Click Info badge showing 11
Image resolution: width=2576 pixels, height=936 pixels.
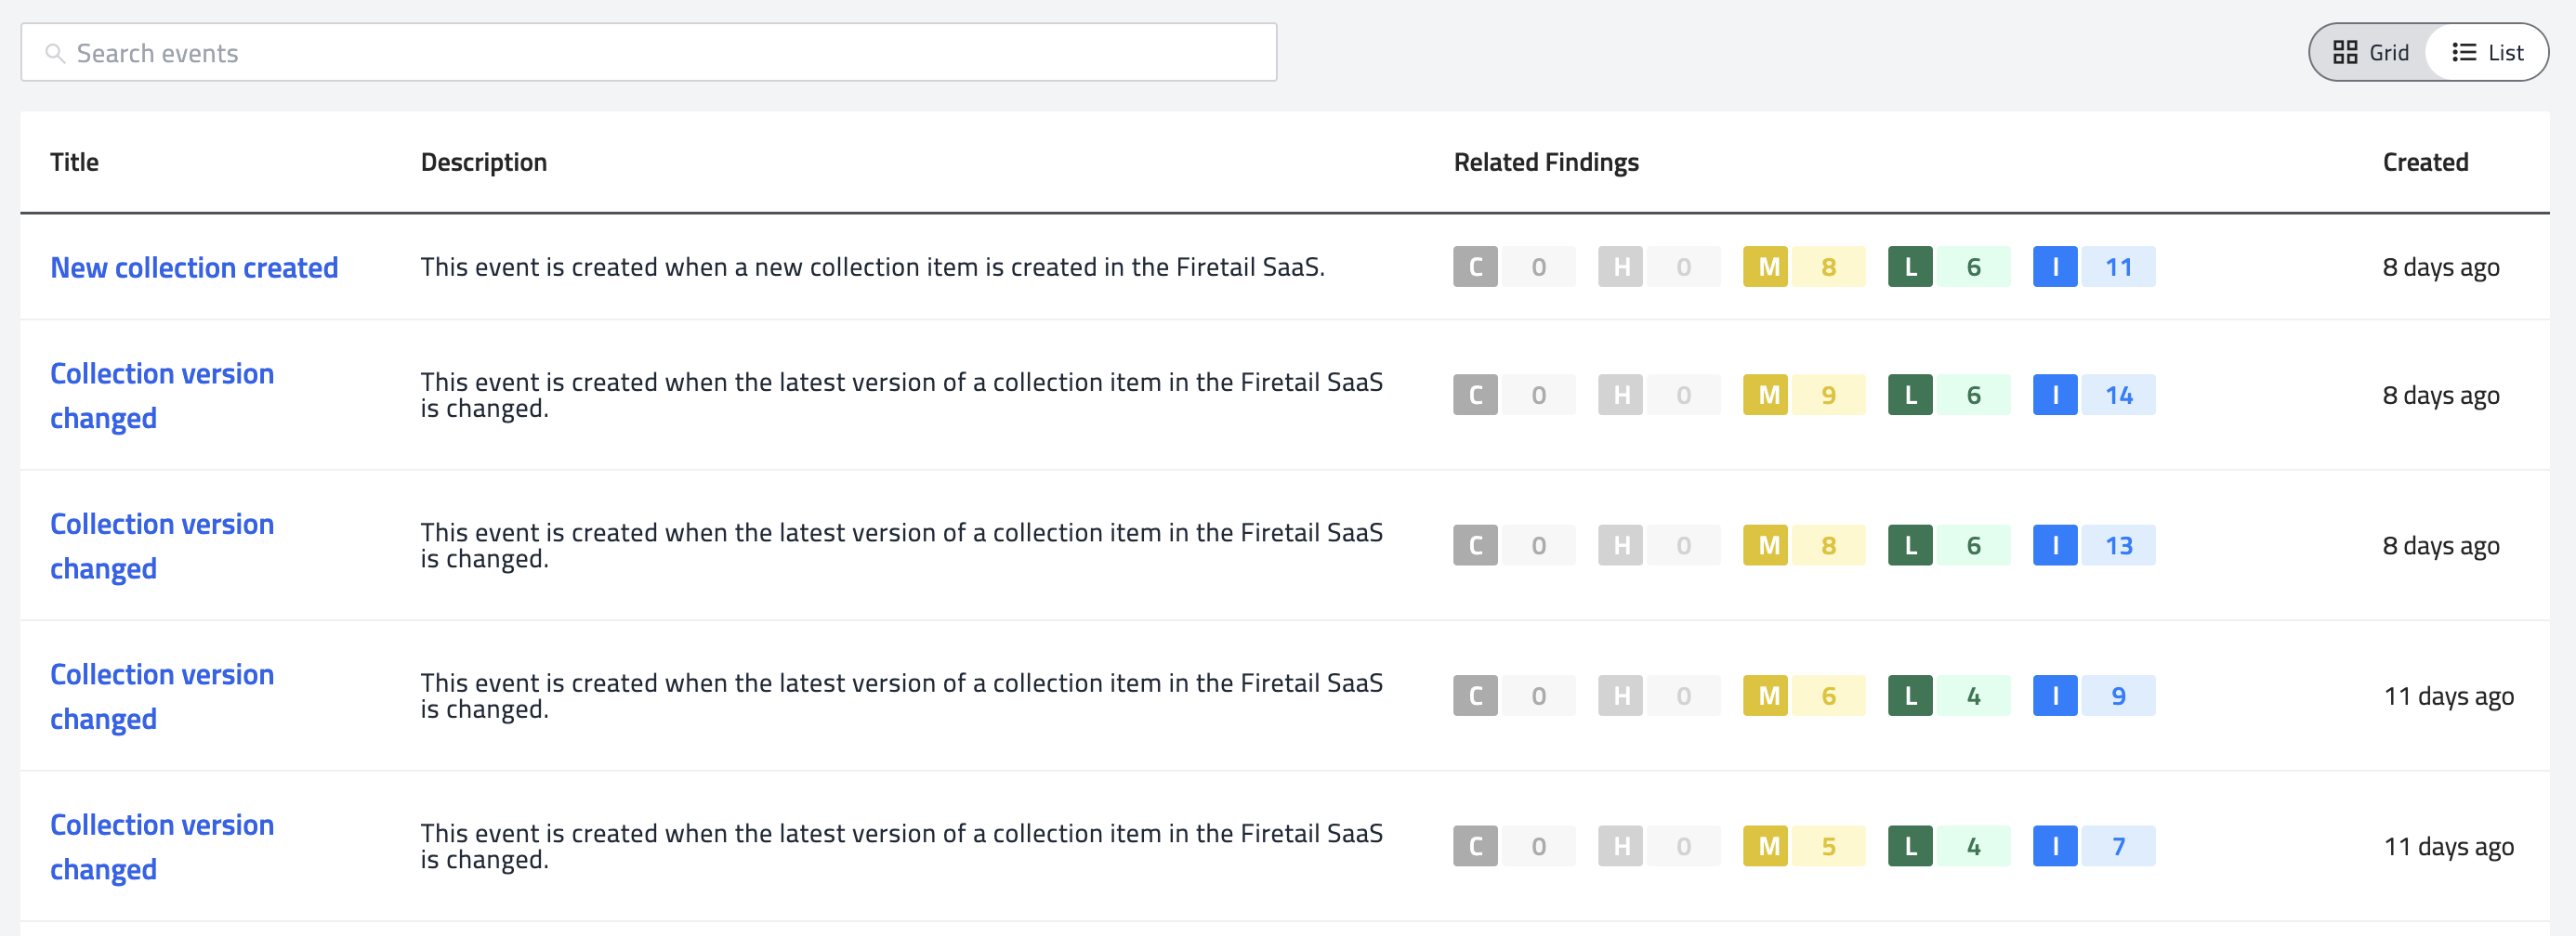(2094, 266)
